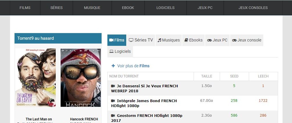Open Je Danserai Si Je Veux torrent
Viewport: 292px width, 123px height.
[144, 88]
